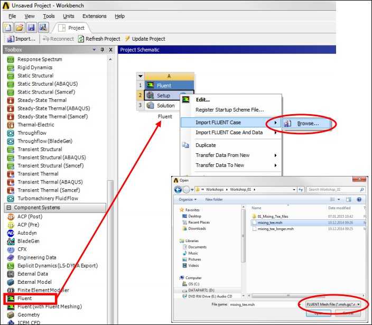Open the Tools menu
Image resolution: width=372 pixels, height=325 pixels.
pos(49,16)
